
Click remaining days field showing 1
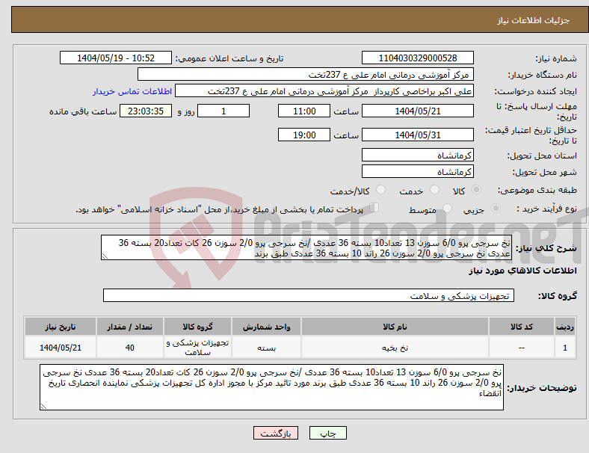pos(223,111)
